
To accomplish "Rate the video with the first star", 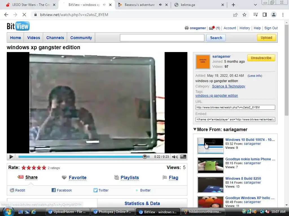I will [24, 168].
